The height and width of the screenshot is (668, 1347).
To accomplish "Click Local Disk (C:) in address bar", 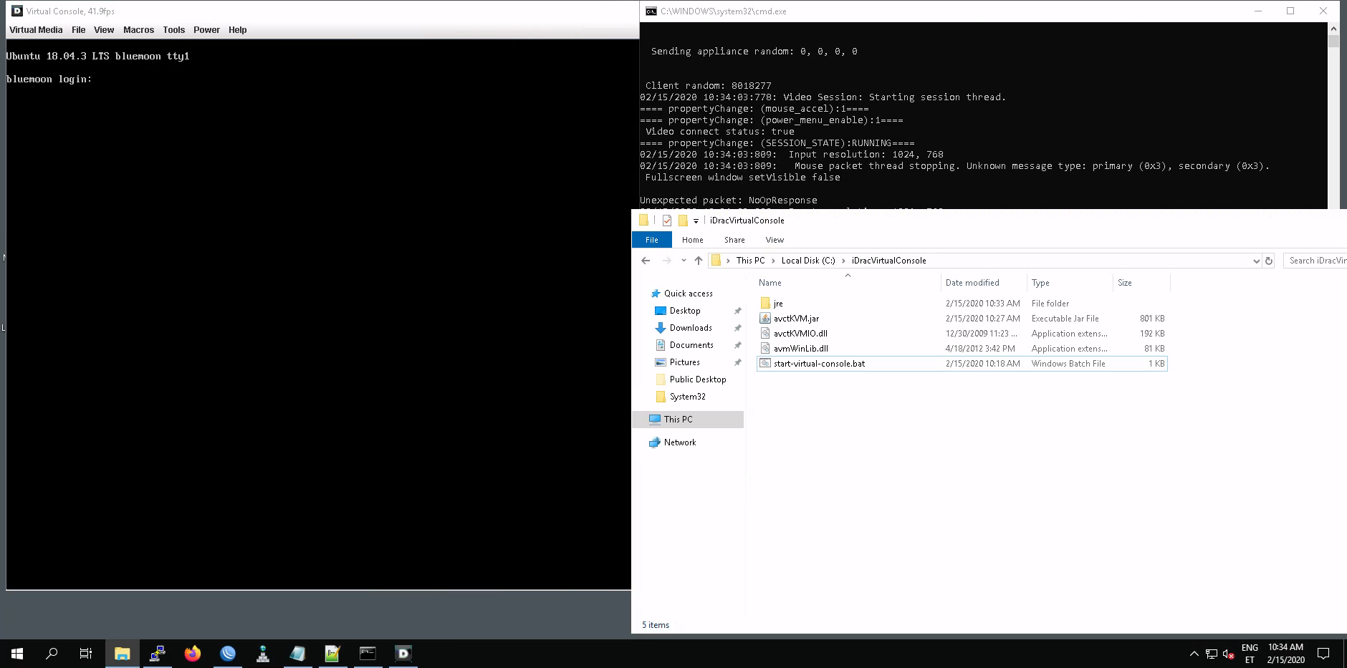I will (x=808, y=261).
